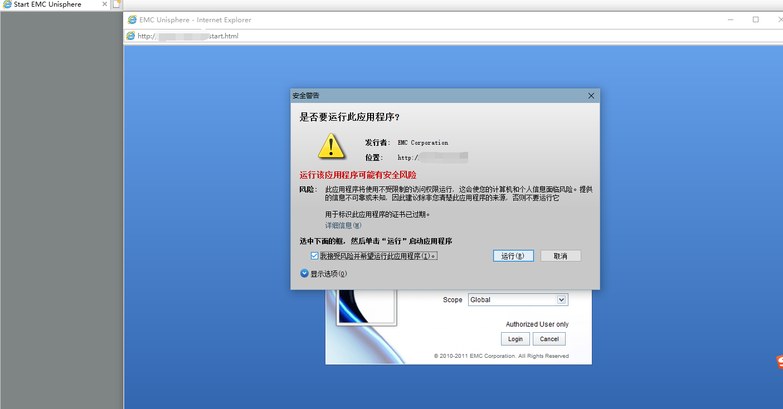The width and height of the screenshot is (783, 409).
Task: Open a new tab with the blank page icon
Action: [x=116, y=4]
